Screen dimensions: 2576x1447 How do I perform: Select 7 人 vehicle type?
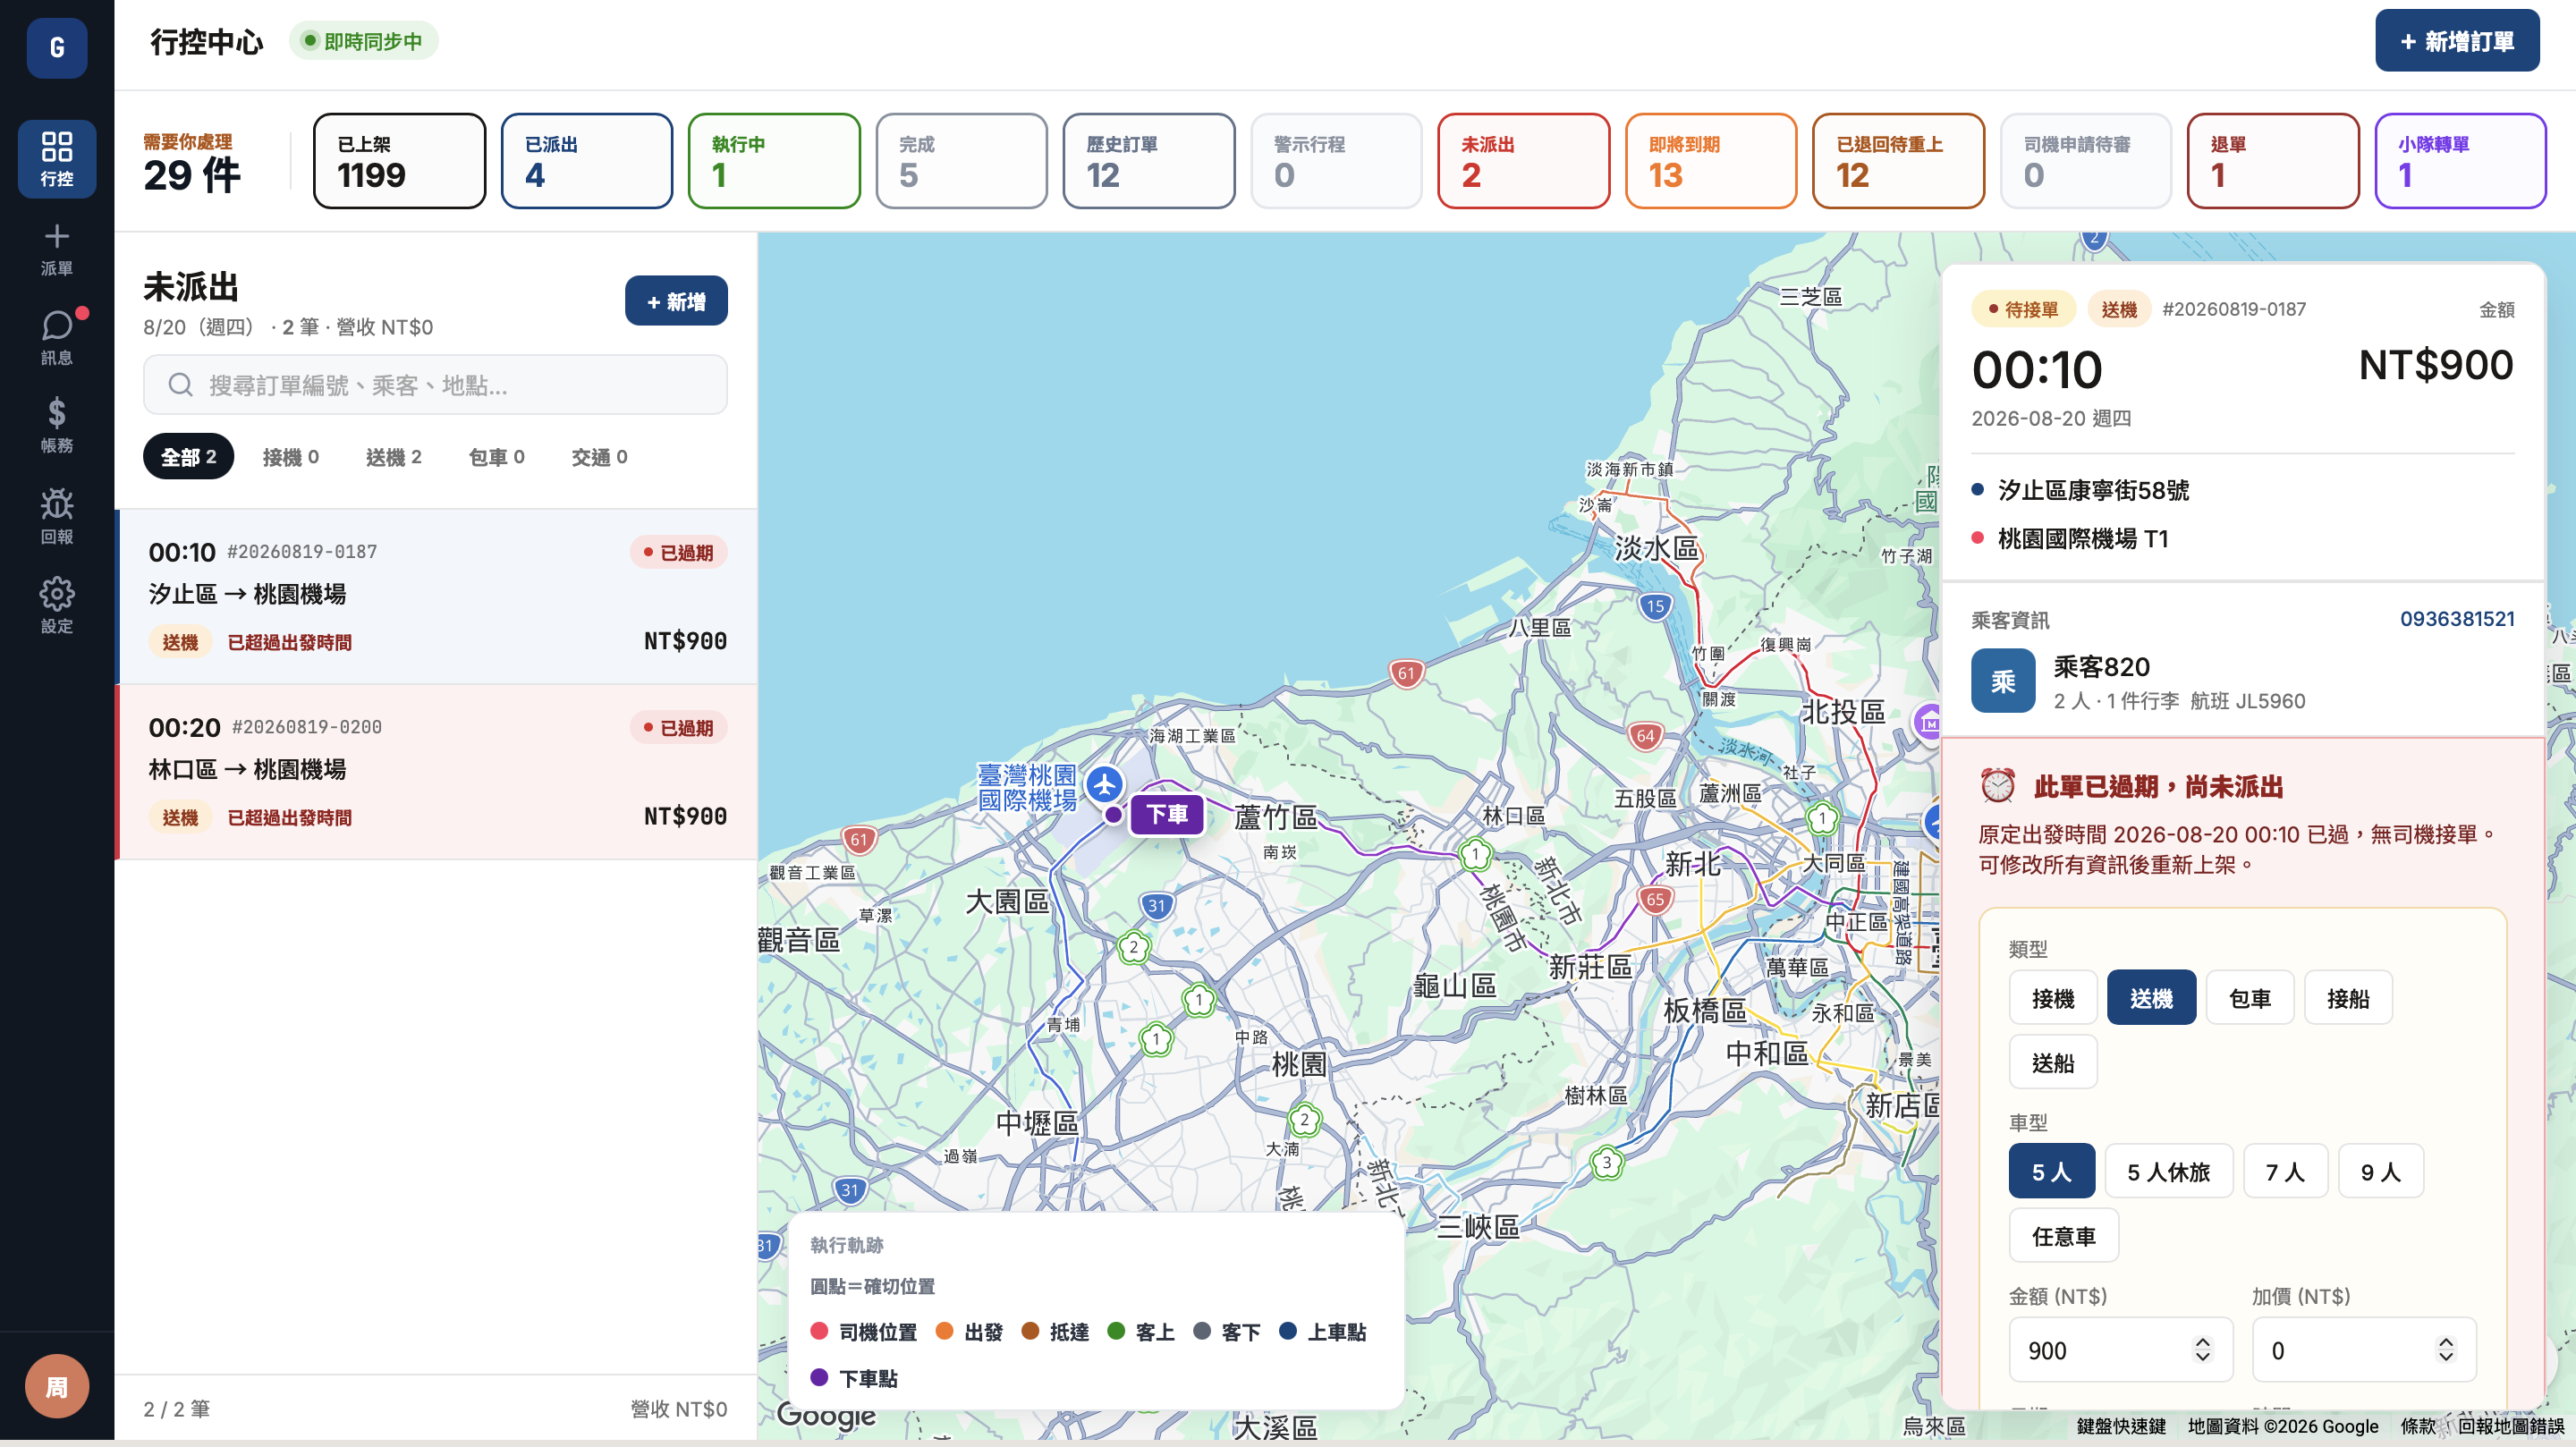click(x=2285, y=1171)
